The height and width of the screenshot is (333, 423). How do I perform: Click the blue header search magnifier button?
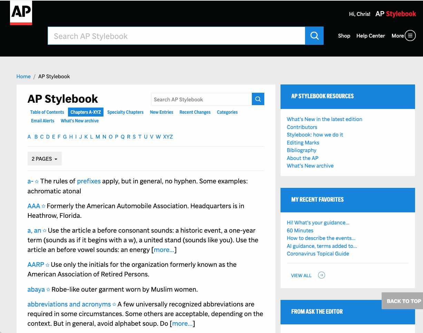(x=314, y=36)
